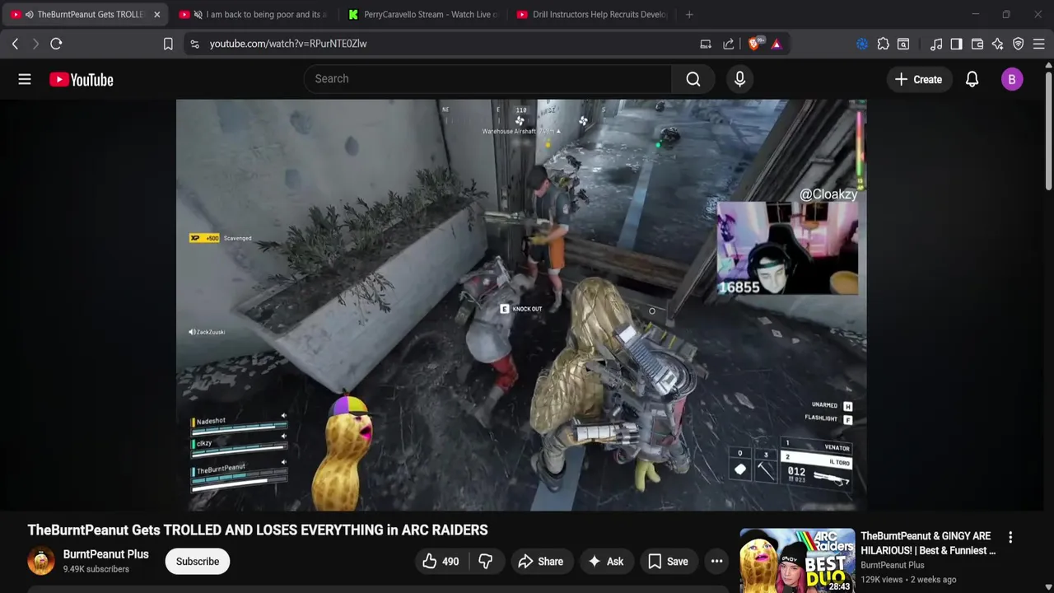Go forward in the browser
The width and height of the screenshot is (1054, 593).
tap(35, 44)
